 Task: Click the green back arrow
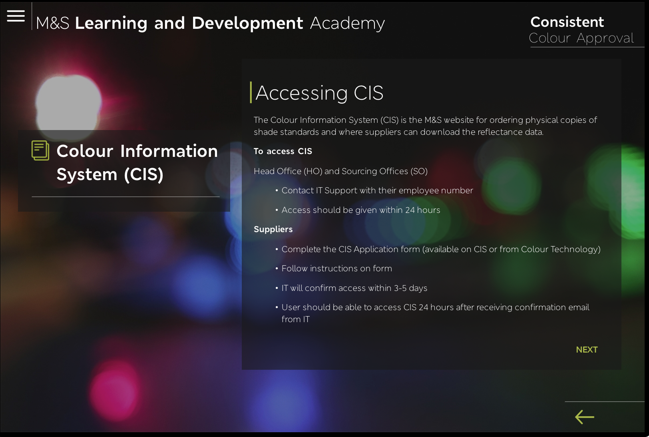[584, 417]
